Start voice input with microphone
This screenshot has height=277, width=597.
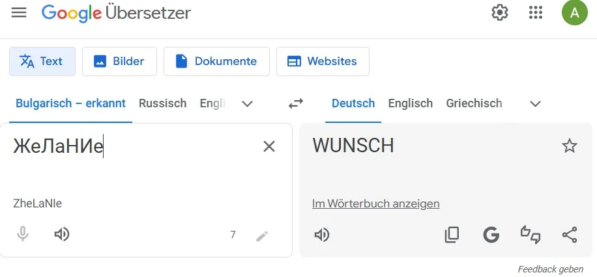pos(23,234)
